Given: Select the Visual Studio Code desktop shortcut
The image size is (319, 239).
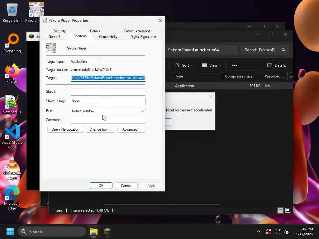Looking at the screenshot, I should 12,137.
